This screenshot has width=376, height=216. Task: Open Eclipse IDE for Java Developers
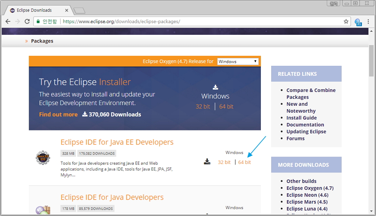tap(112, 197)
